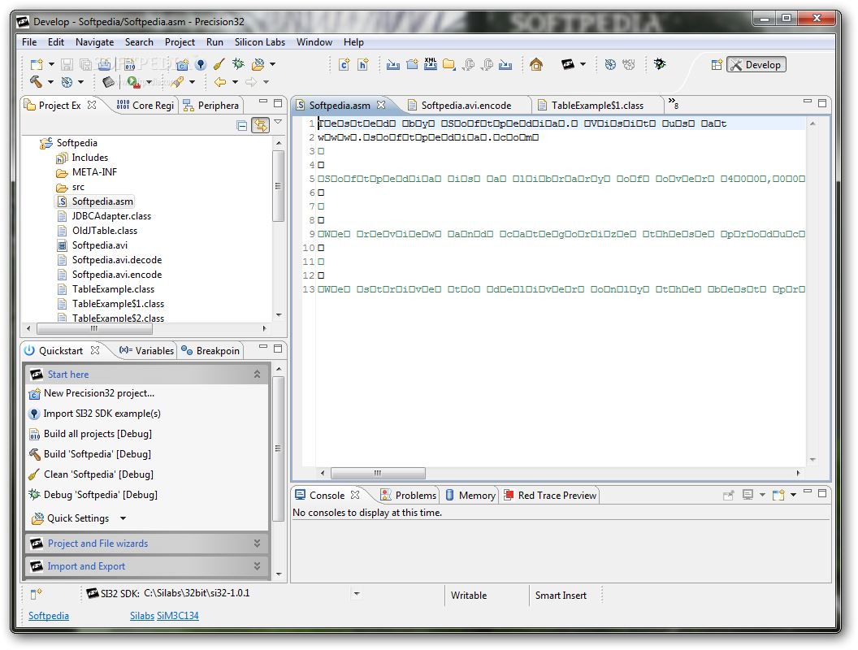This screenshot has width=858, height=650.
Task: Open the Search flashlight dropdown arrow
Action: [192, 82]
